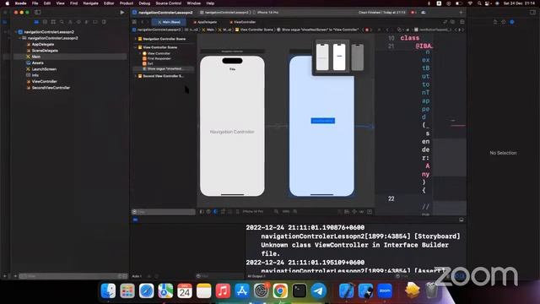Open the Editor menu
540x304 pixels.
coord(109,3)
